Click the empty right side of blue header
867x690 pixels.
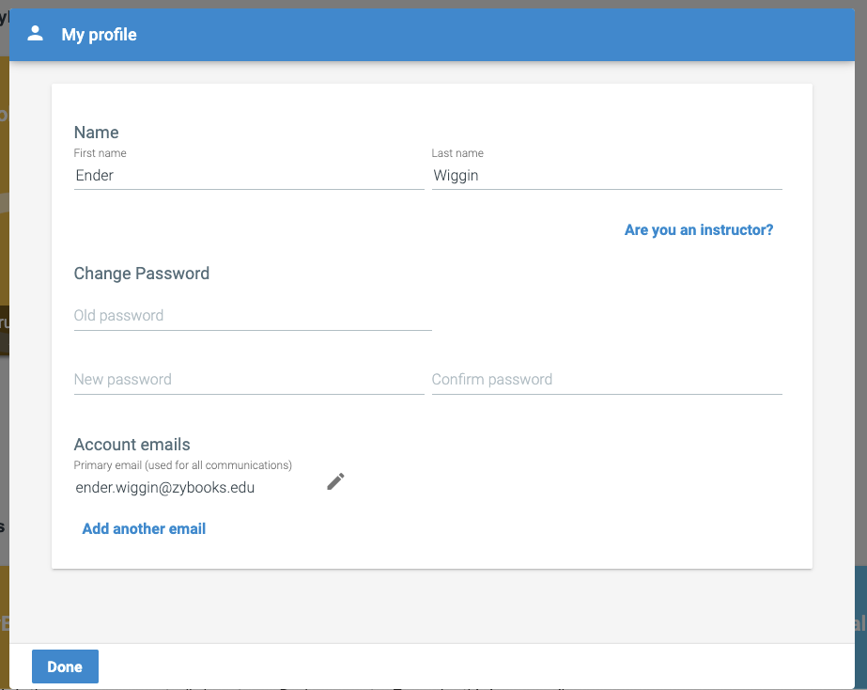[x=564, y=35]
